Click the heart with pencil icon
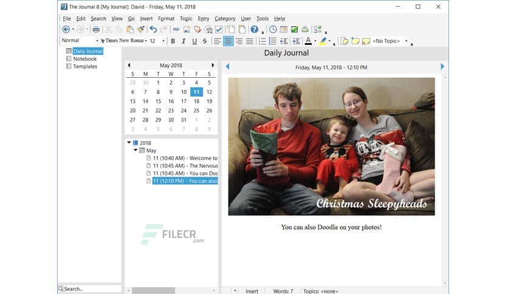Viewport: 508px width, 294px height. (197, 30)
